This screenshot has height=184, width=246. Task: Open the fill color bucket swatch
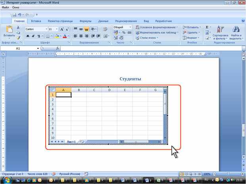click(x=57, y=36)
